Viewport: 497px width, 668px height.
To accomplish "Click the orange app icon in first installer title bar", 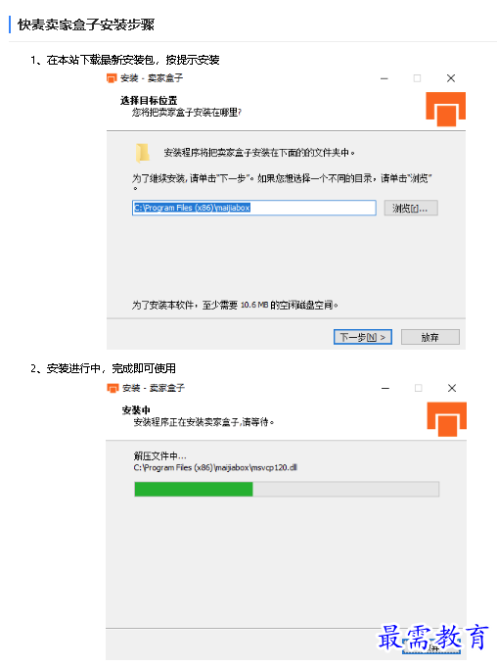I will 112,78.
